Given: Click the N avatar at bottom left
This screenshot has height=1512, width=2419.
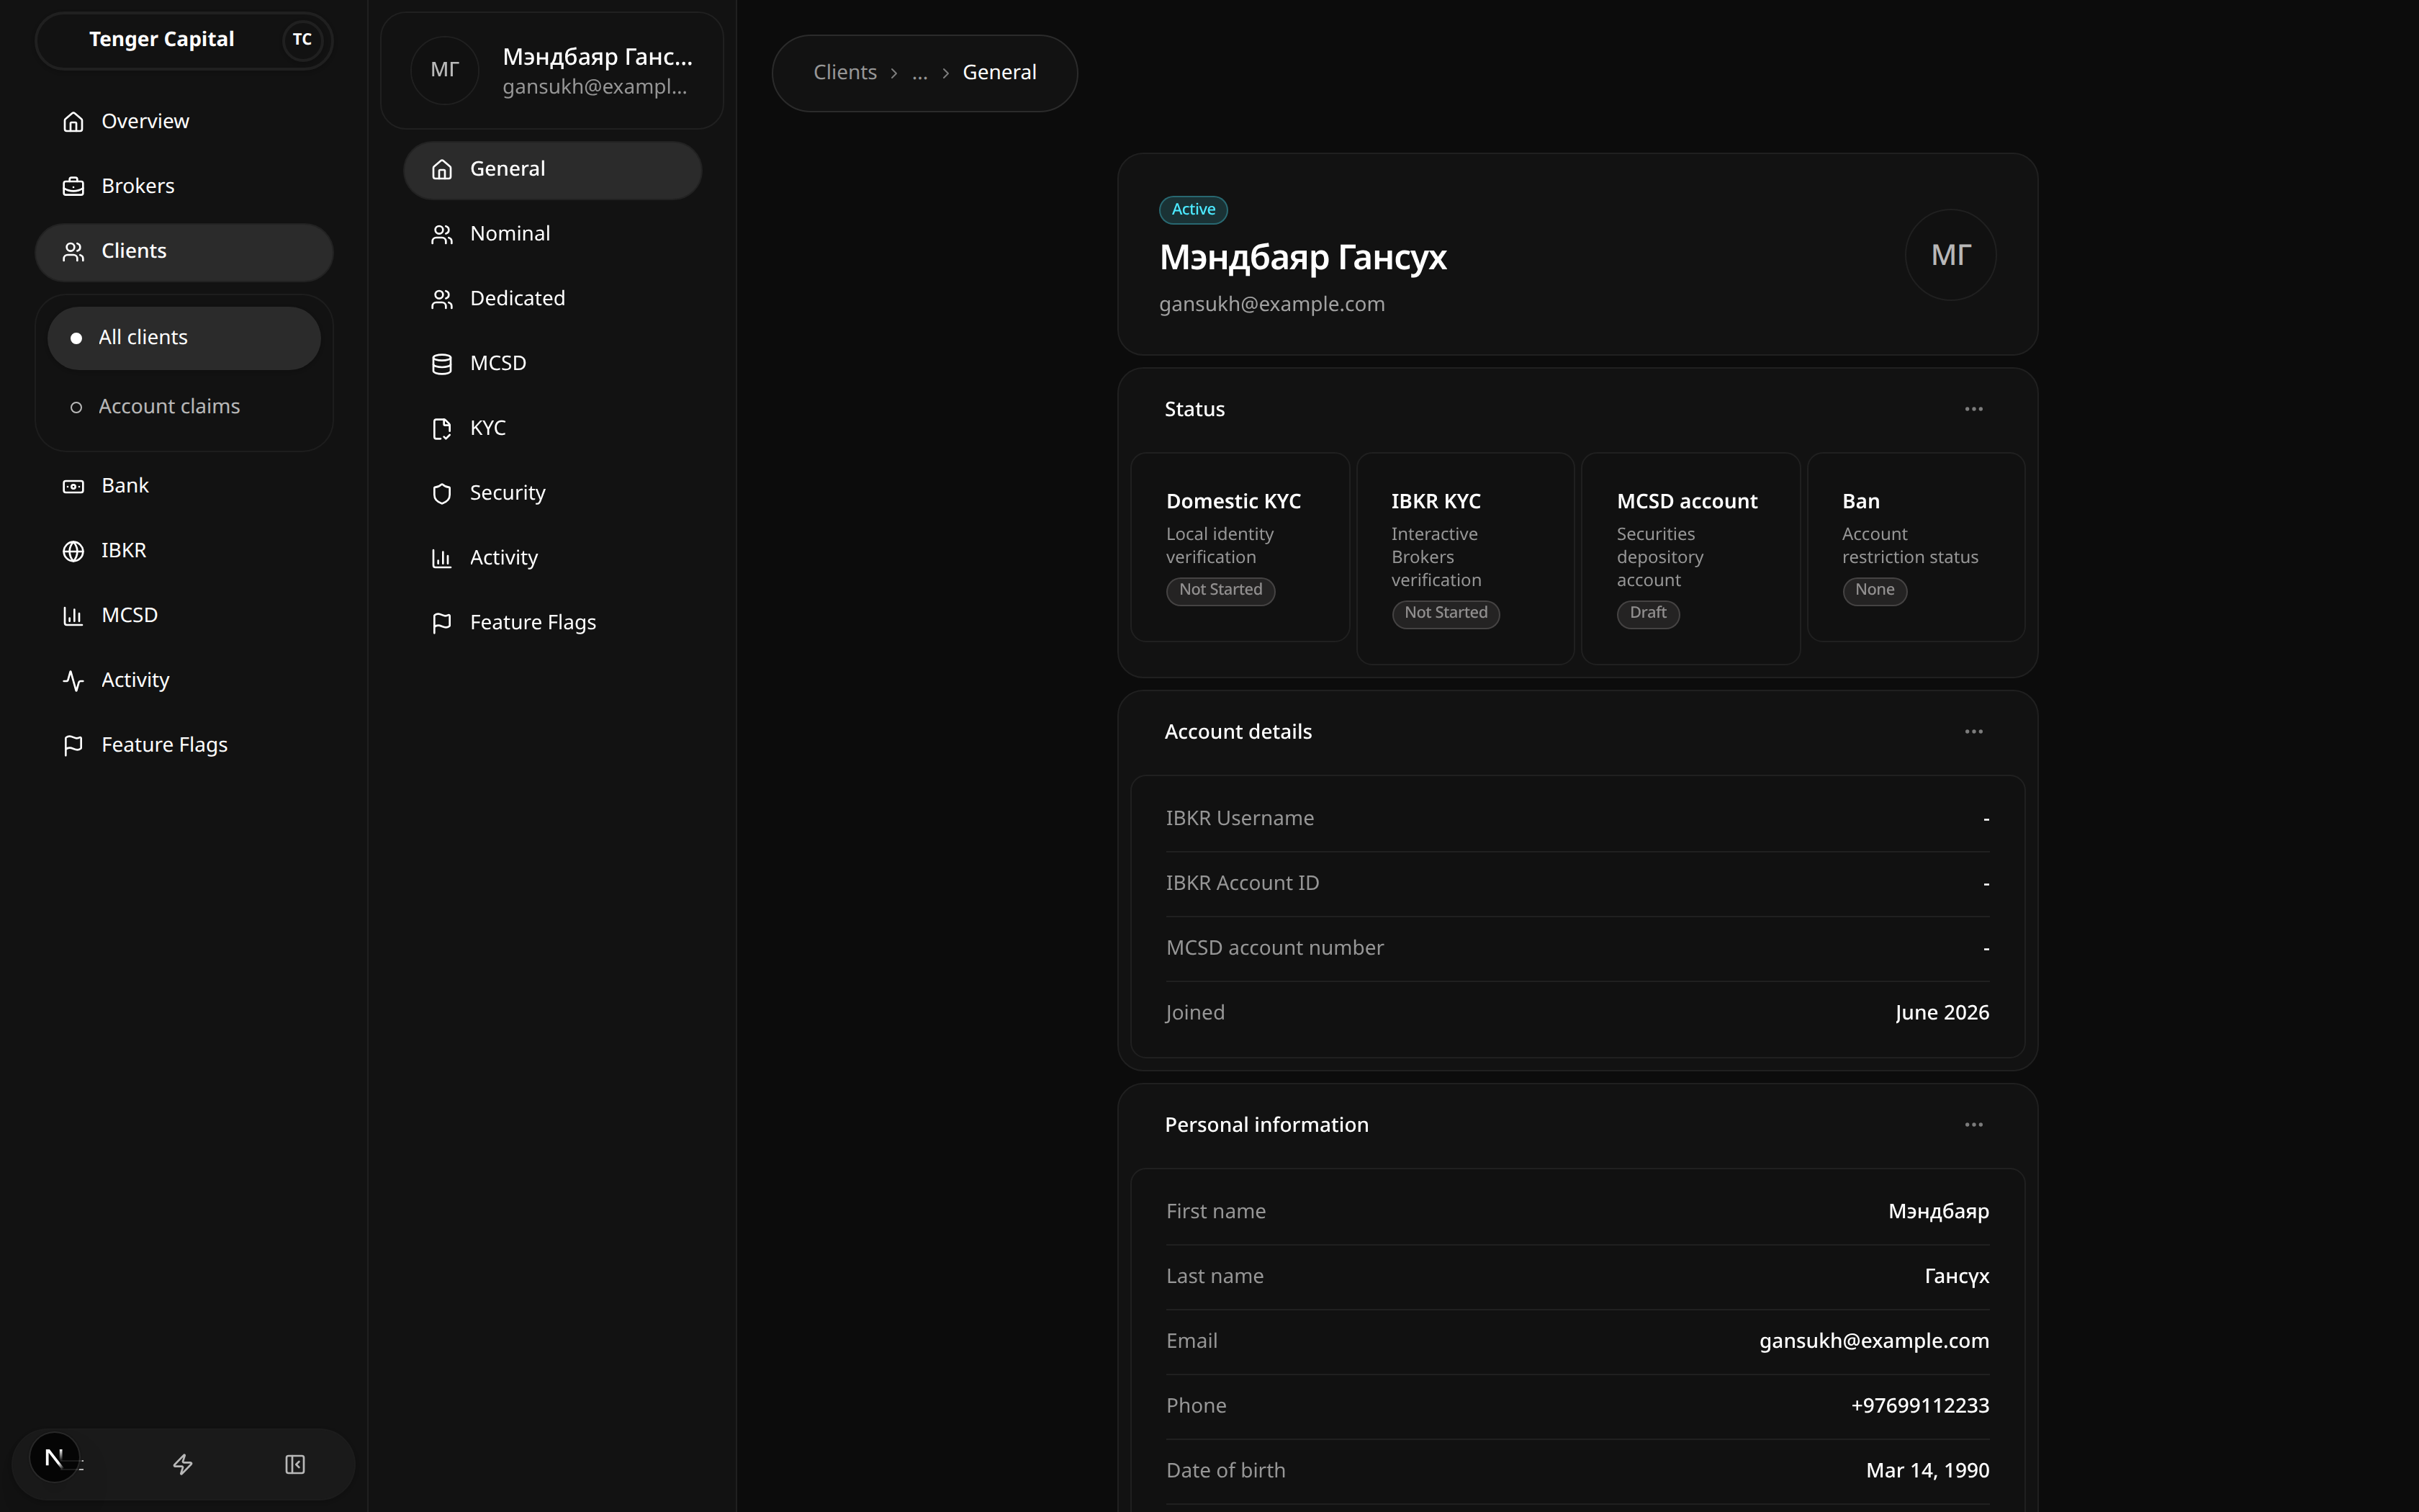Looking at the screenshot, I should pos(54,1458).
